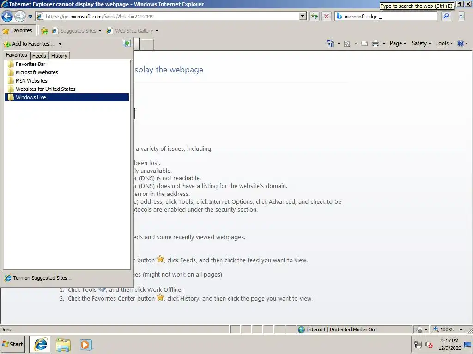Open Windows Media Player from taskbar

85,345
